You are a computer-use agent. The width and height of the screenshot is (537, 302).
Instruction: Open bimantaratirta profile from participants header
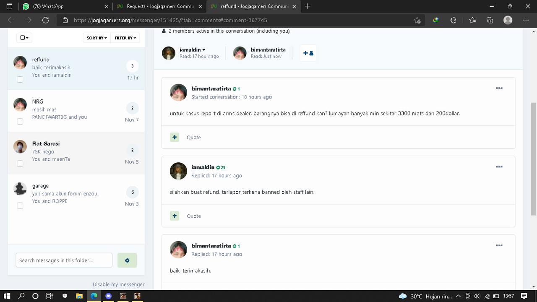click(268, 49)
